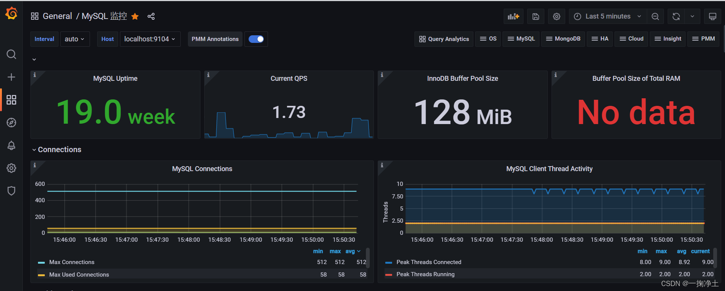
Task: Open dashboard settings gear in top bar
Action: [x=556, y=16]
